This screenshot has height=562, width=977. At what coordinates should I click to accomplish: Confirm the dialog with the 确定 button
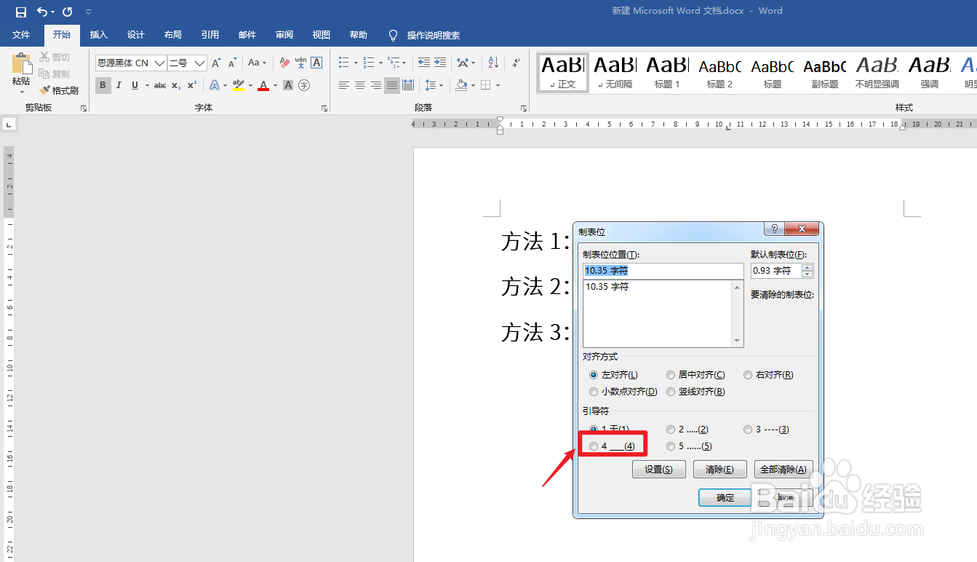pos(725,497)
